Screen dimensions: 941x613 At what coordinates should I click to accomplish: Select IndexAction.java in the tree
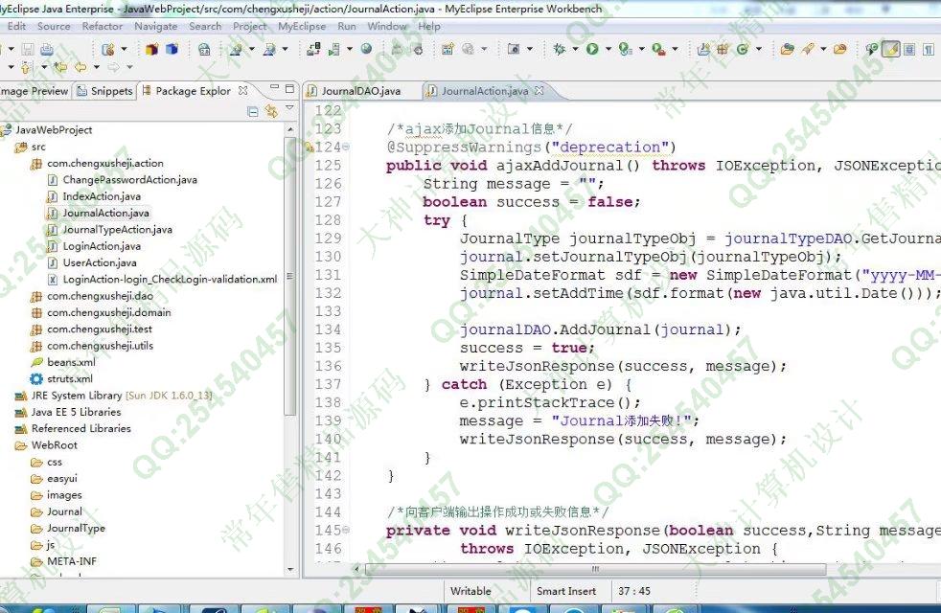point(102,196)
